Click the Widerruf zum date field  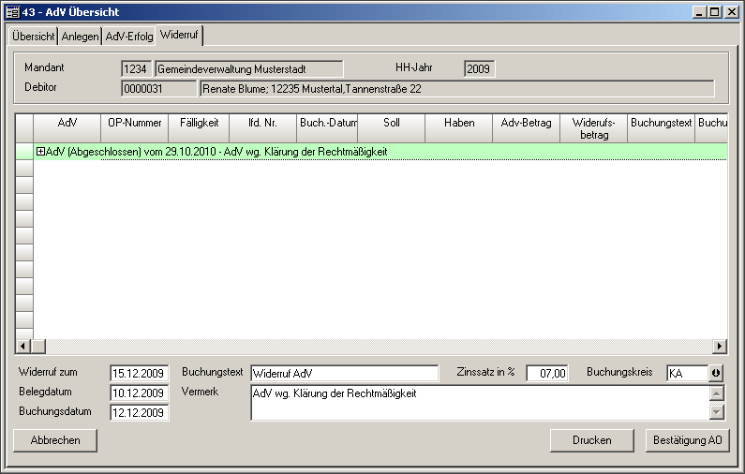pyautogui.click(x=140, y=374)
